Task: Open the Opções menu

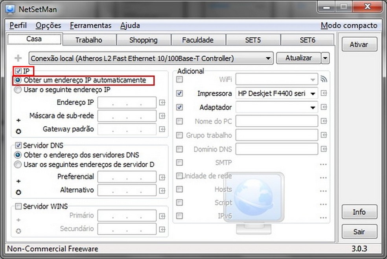Action: point(48,26)
